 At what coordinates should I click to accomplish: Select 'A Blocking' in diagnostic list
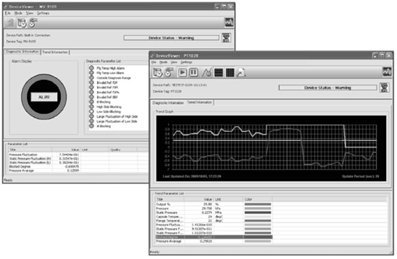(103, 126)
